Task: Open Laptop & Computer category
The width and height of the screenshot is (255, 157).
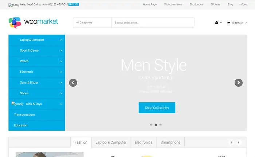Action: coord(32,40)
